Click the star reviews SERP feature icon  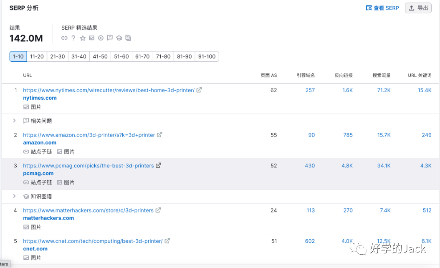[x=83, y=38]
